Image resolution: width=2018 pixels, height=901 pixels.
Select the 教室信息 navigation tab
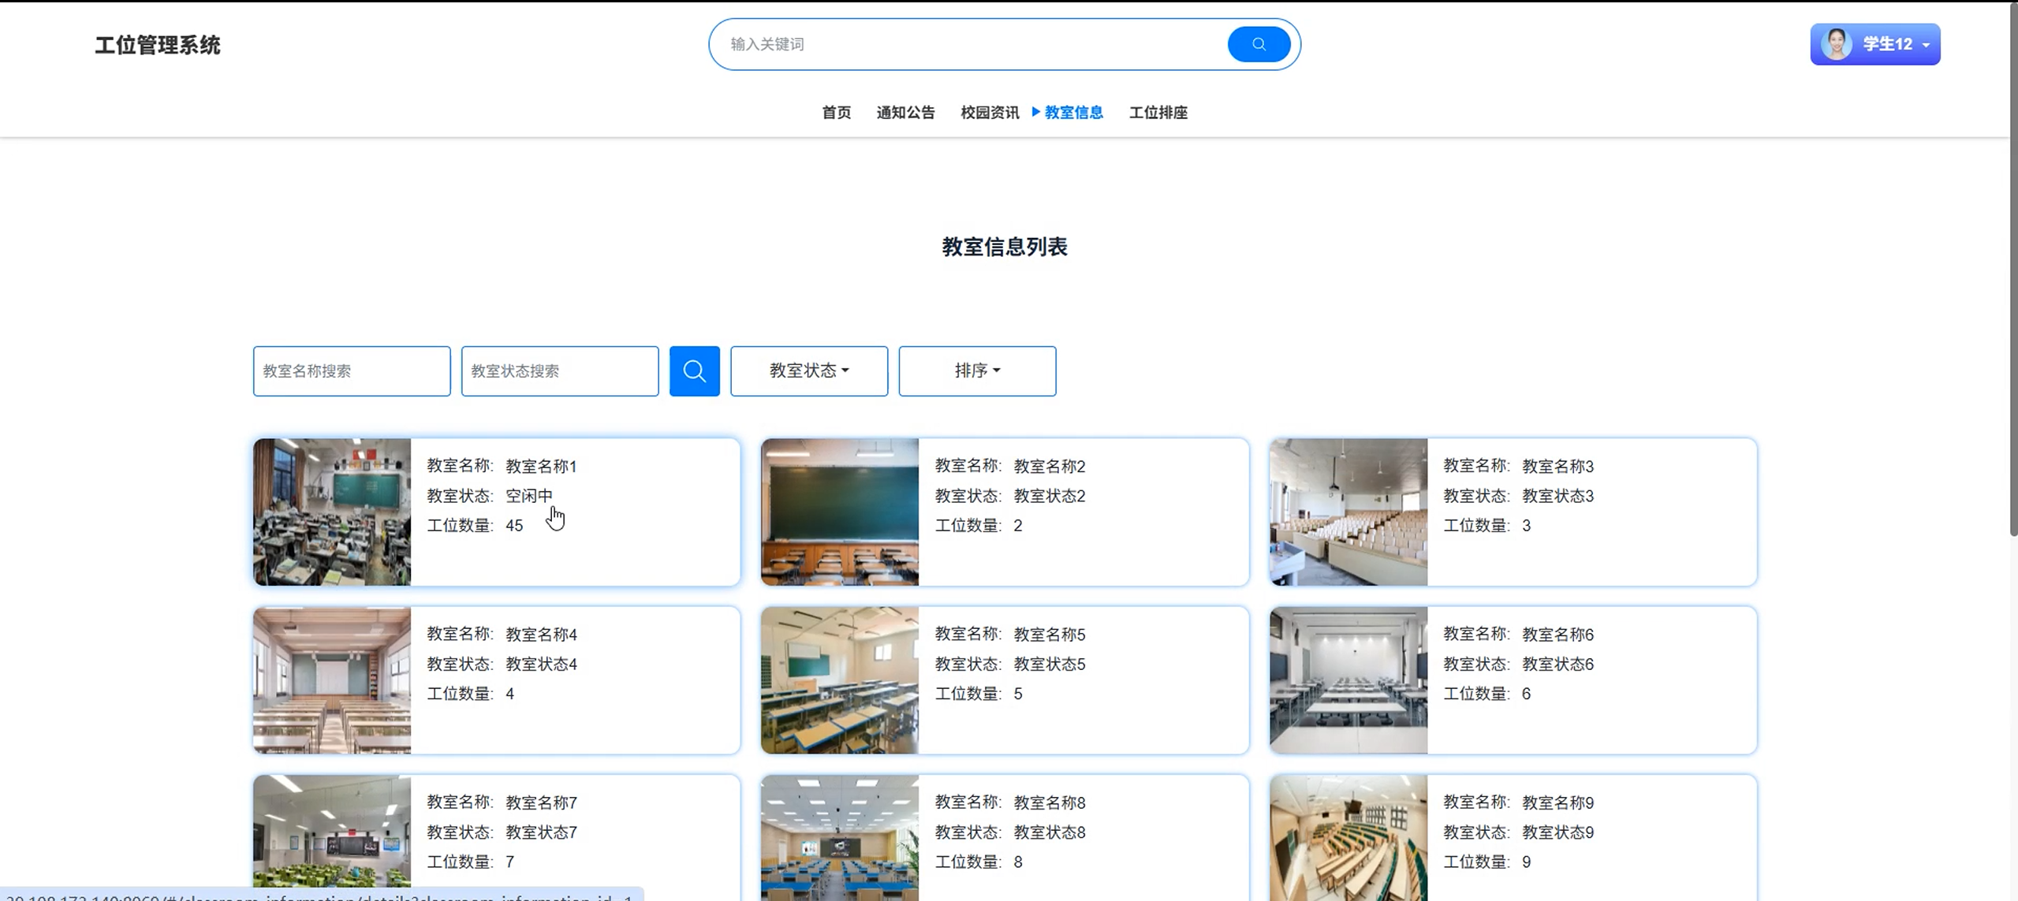tap(1072, 113)
